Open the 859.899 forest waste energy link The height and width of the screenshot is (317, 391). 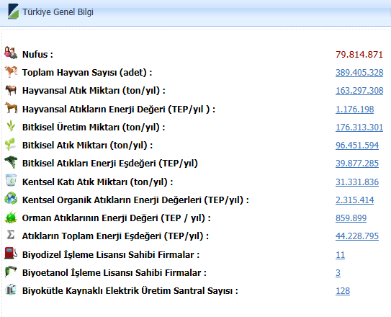click(351, 218)
